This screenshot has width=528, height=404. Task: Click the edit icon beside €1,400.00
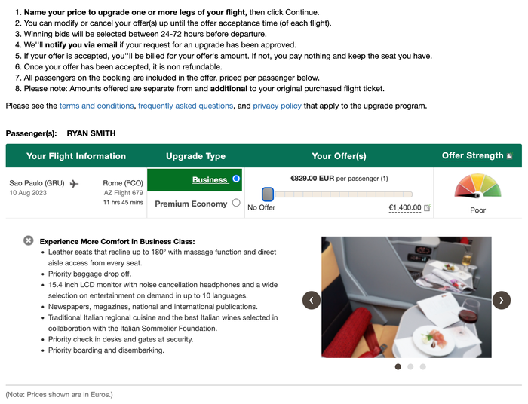[x=427, y=207]
